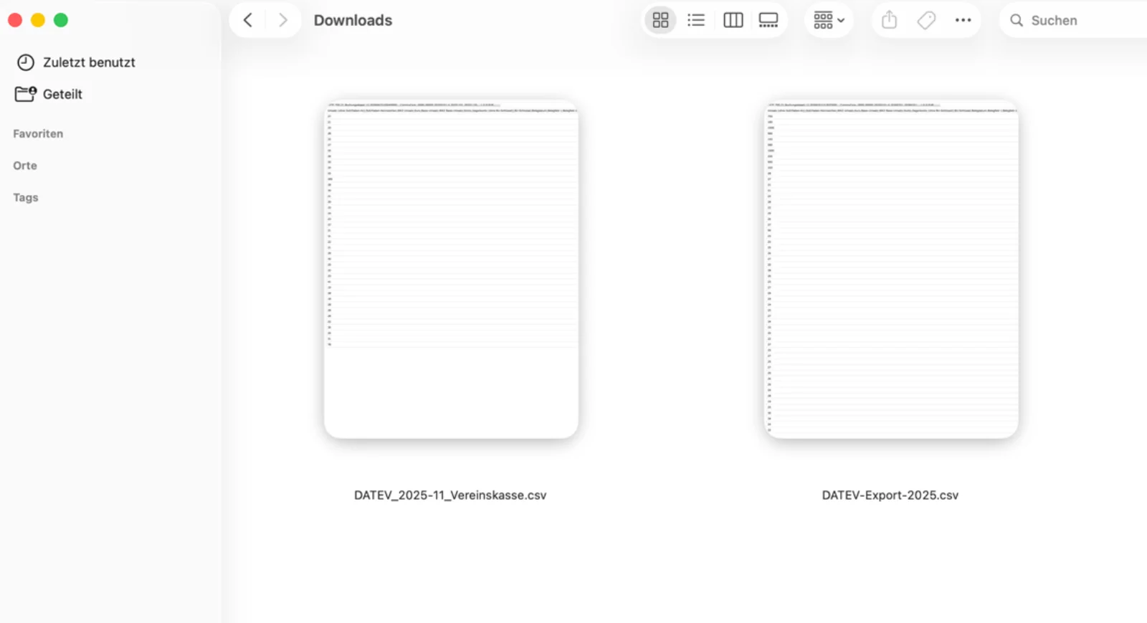
Task: Select the DATEV-Export-2025.csv thumbnail
Action: click(x=891, y=269)
